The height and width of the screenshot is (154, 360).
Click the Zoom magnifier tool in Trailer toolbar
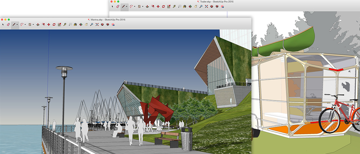pos(201,6)
